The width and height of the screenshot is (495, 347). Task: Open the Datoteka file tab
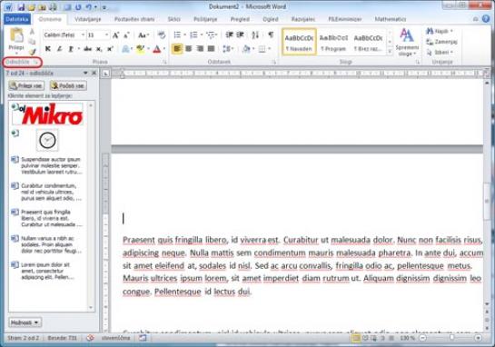point(17,19)
